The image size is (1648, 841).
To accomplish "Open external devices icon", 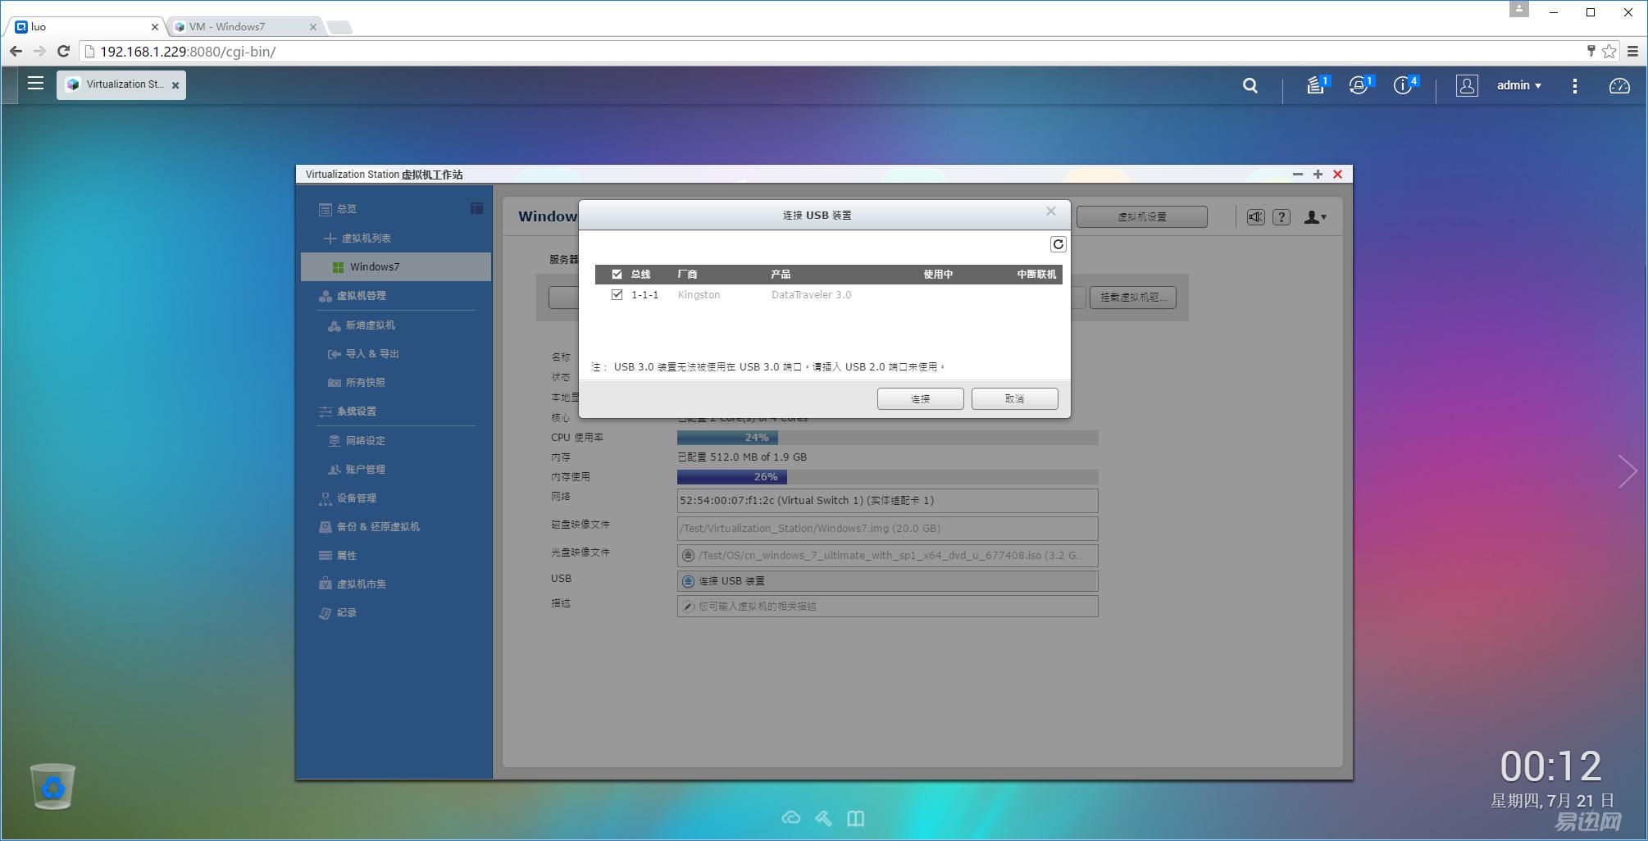I will click(x=1360, y=85).
